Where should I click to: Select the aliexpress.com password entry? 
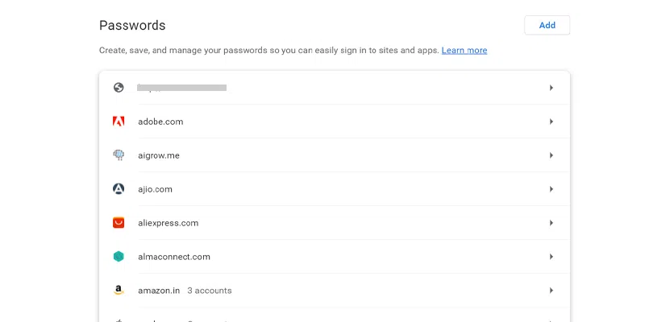click(x=168, y=223)
